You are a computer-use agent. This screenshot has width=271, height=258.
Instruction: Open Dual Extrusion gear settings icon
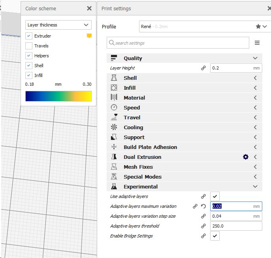click(x=246, y=157)
